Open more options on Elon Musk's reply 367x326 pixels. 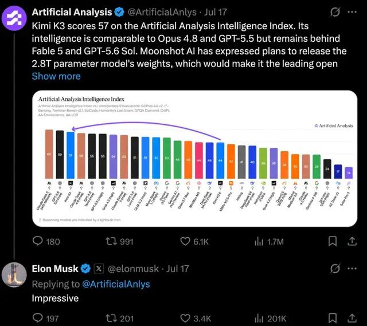[x=352, y=269]
